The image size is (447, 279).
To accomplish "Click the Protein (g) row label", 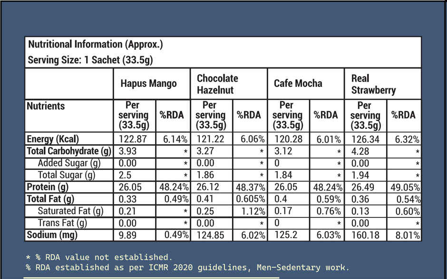I will (x=48, y=187).
